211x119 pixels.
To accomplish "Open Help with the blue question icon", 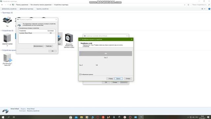I will pos(209,9).
